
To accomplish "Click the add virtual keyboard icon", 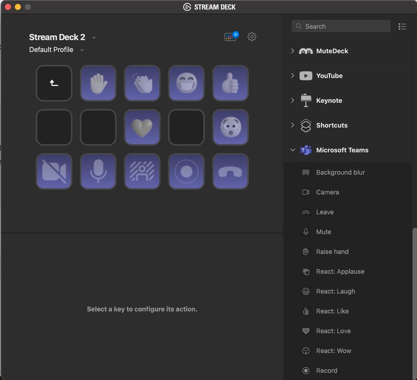I will point(231,37).
